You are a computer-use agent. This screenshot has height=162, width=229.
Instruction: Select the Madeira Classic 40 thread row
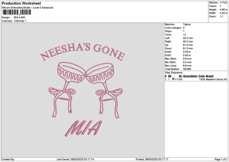click(196, 79)
